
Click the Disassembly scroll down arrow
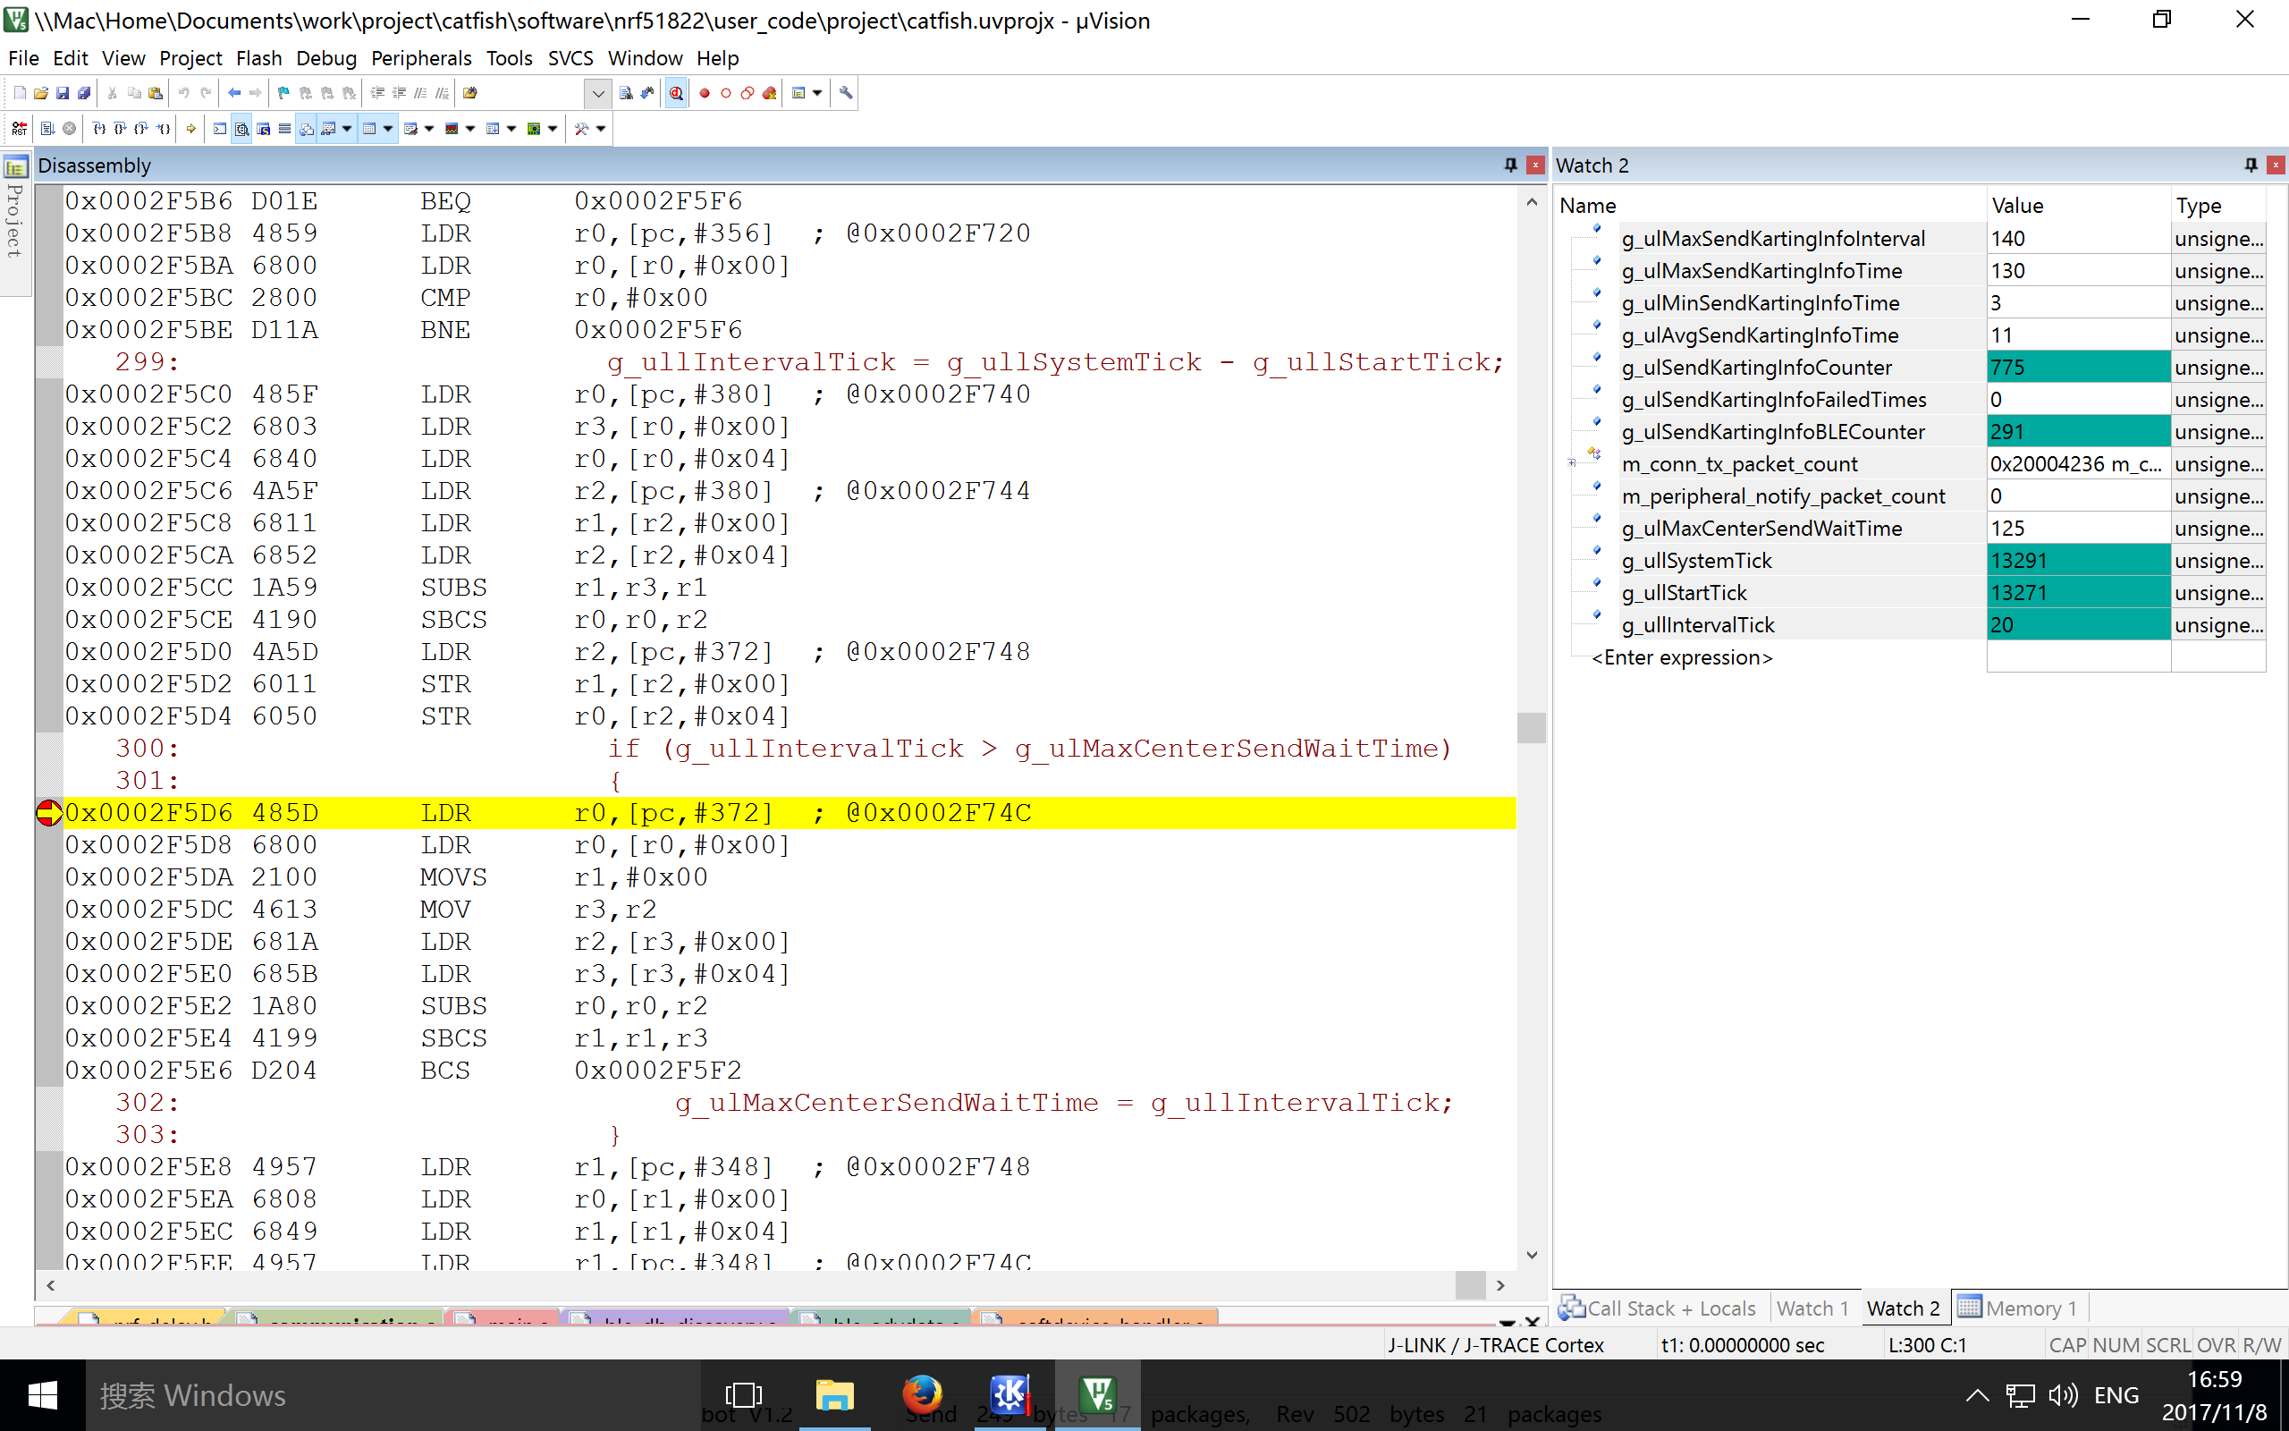click(1532, 1256)
